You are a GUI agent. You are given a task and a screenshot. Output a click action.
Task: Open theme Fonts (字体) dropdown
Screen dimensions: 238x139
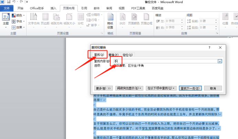point(18,22)
